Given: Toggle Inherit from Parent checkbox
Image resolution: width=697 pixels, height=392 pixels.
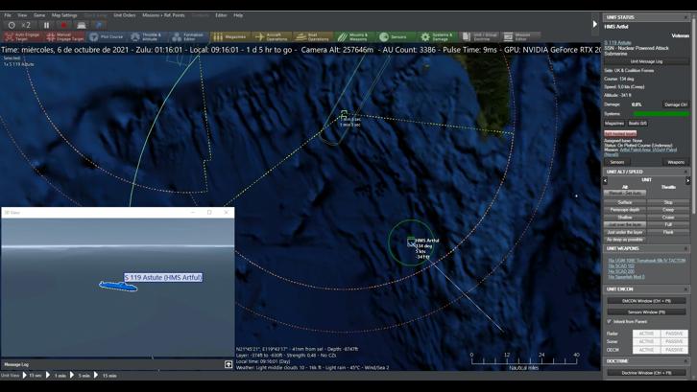Looking at the screenshot, I should point(609,321).
